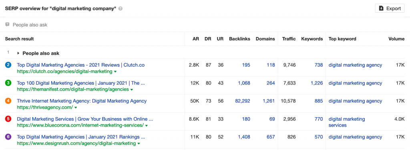
Task: Expand the People also ask row
Action: (18, 53)
